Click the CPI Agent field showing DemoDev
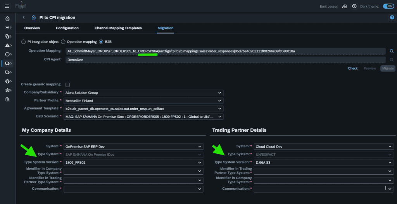The width and height of the screenshot is (397, 204). [226, 59]
